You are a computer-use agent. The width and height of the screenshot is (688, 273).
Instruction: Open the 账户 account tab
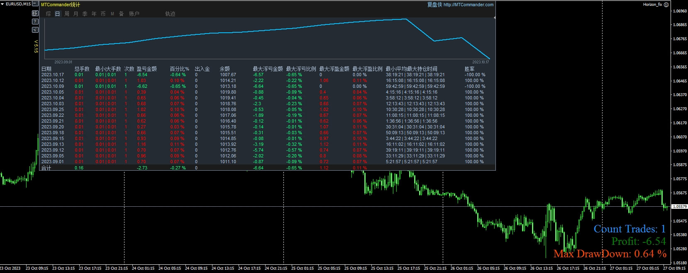134,14
